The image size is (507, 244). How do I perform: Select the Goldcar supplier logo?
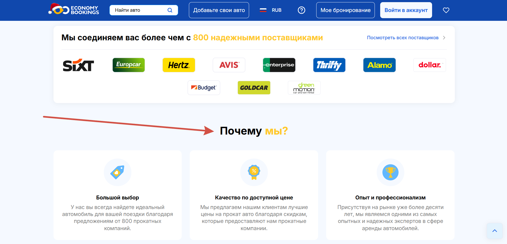[x=254, y=88]
